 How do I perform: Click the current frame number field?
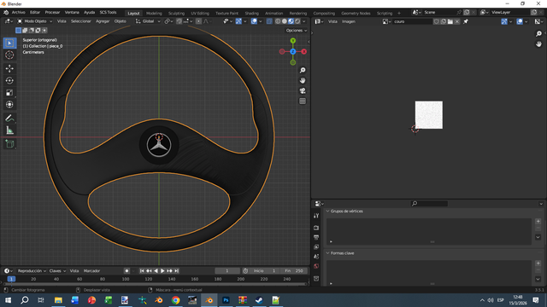click(227, 271)
